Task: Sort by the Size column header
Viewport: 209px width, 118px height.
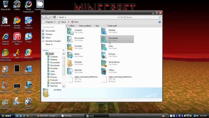Action: point(97,26)
